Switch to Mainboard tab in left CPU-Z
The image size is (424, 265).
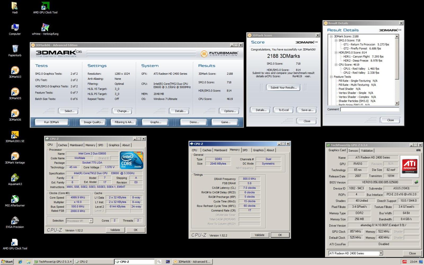pos(76,145)
